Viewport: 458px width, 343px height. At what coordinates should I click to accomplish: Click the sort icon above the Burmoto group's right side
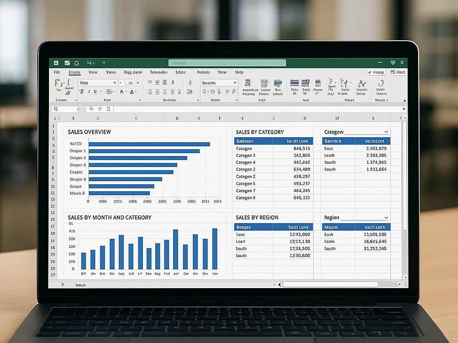click(x=190, y=83)
